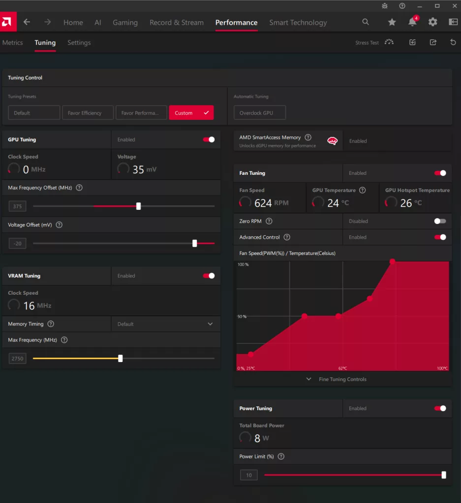The image size is (461, 503).
Task: Expand Fine Tuning Controls
Action: (342, 379)
